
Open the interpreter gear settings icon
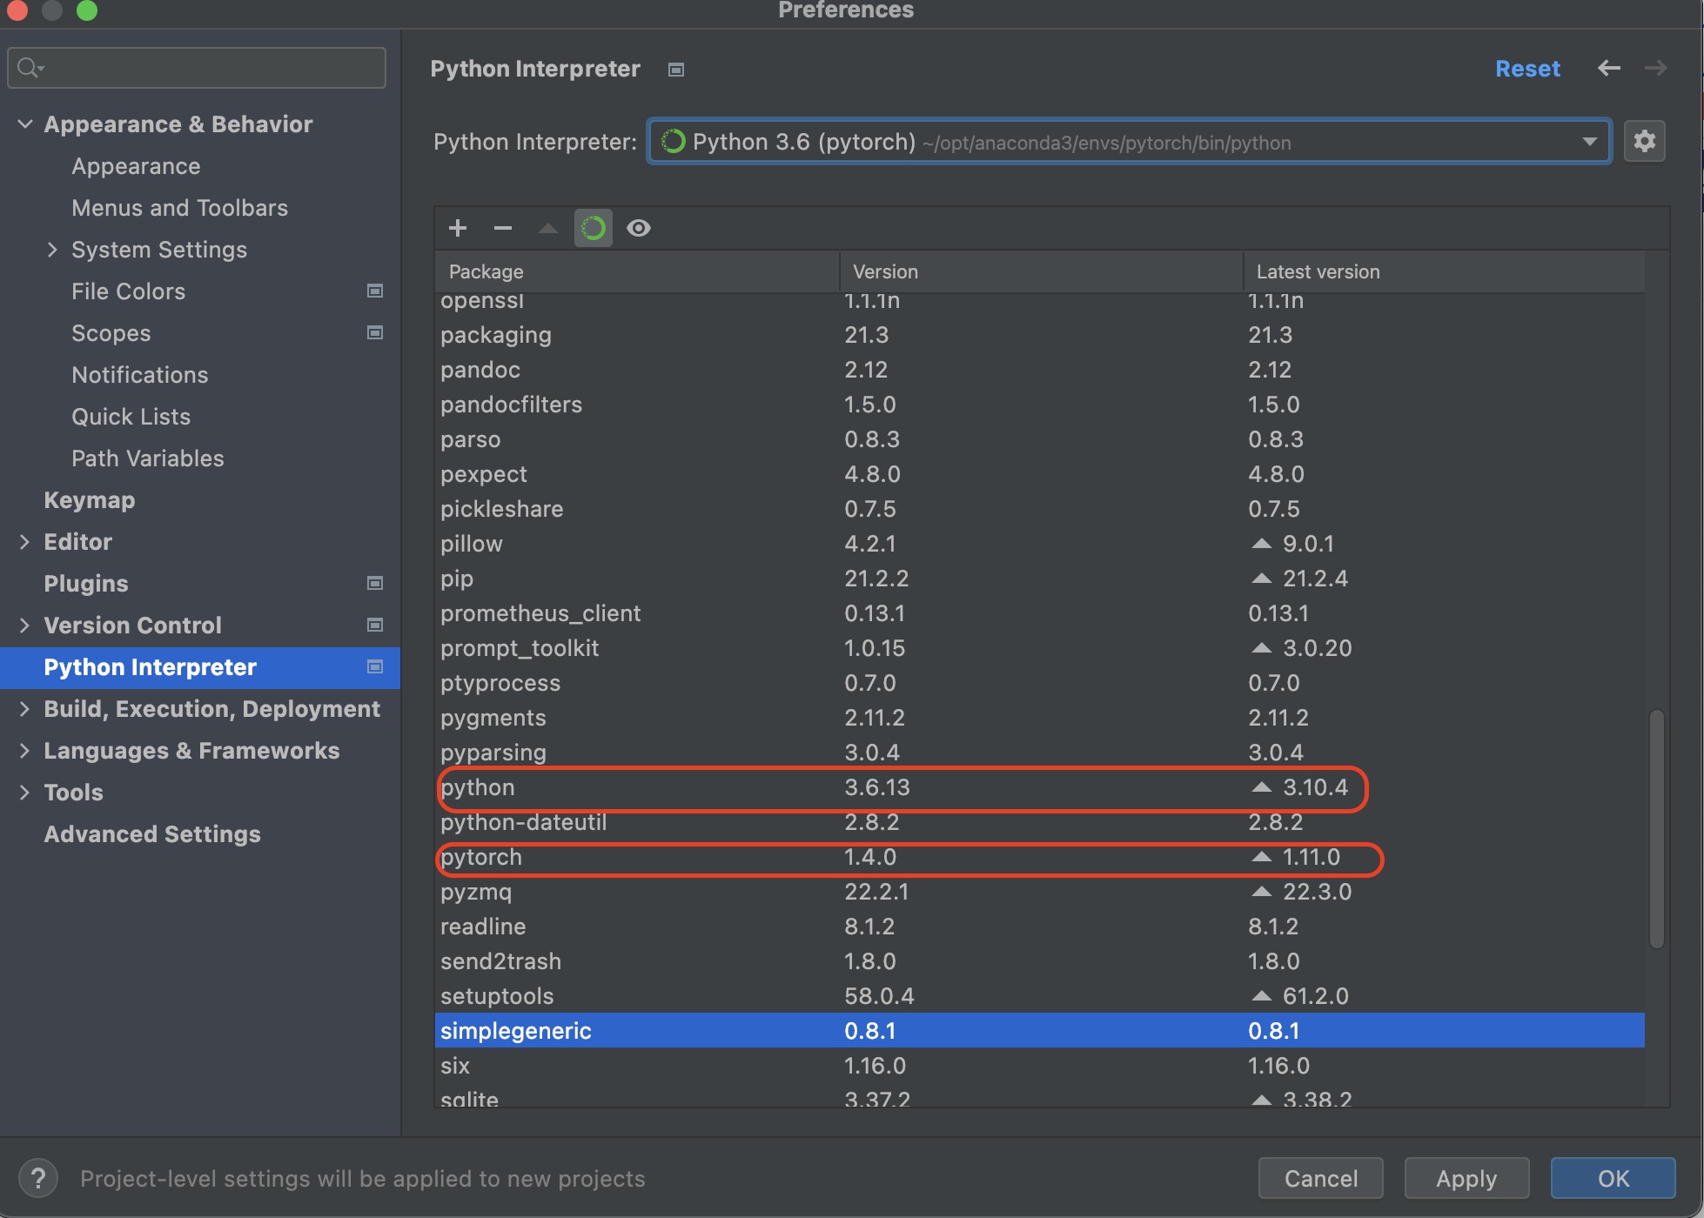click(x=1644, y=141)
